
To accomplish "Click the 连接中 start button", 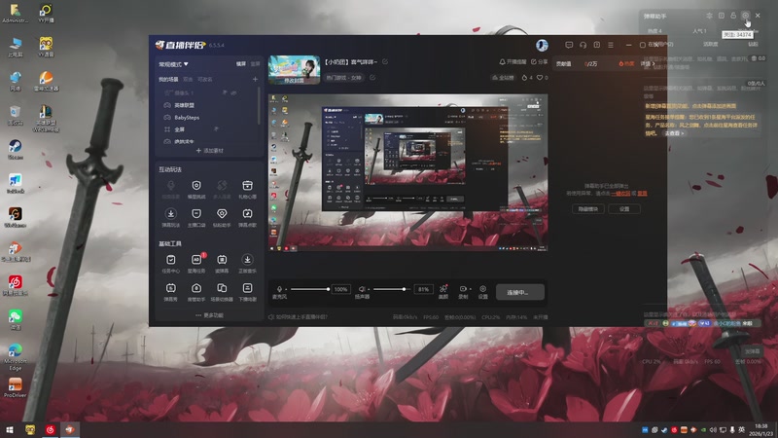I will point(519,292).
